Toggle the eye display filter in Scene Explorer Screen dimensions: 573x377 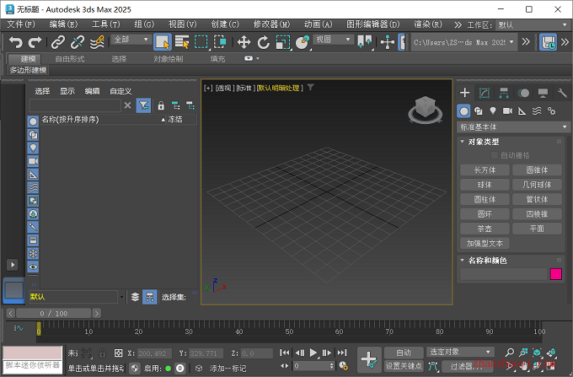tap(33, 267)
